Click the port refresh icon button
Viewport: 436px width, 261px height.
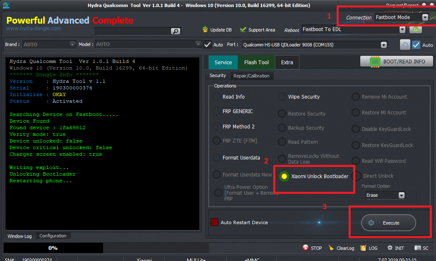point(405,44)
